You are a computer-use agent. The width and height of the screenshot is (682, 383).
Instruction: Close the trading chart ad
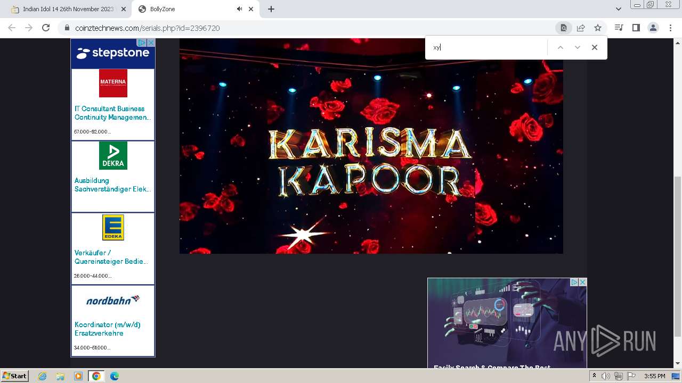583,282
